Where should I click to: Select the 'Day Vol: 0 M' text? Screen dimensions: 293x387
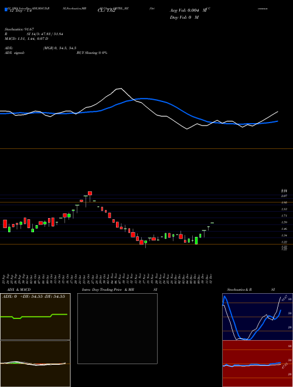(184, 18)
